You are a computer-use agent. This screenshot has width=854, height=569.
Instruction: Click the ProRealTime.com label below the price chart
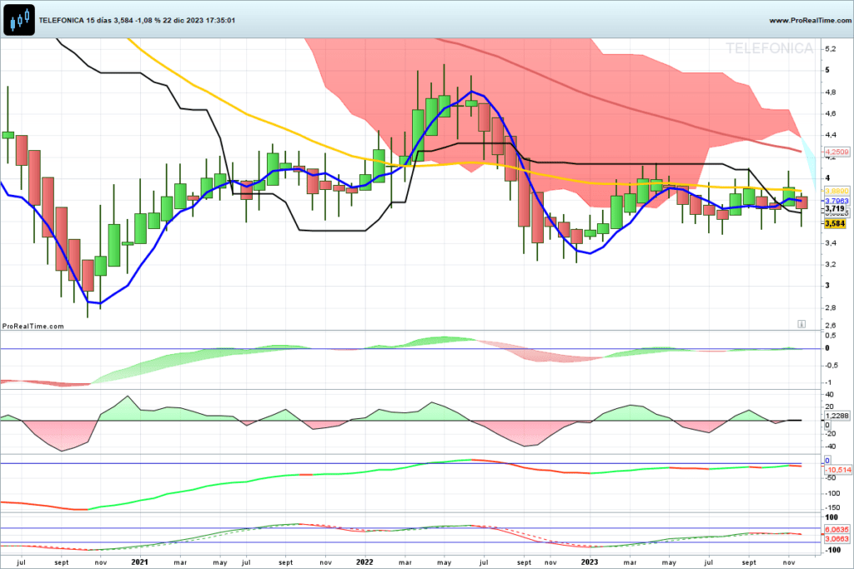(33, 327)
